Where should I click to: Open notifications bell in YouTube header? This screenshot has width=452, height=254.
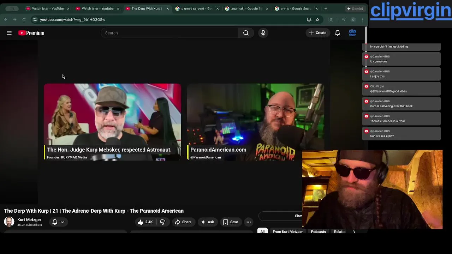pos(338,33)
